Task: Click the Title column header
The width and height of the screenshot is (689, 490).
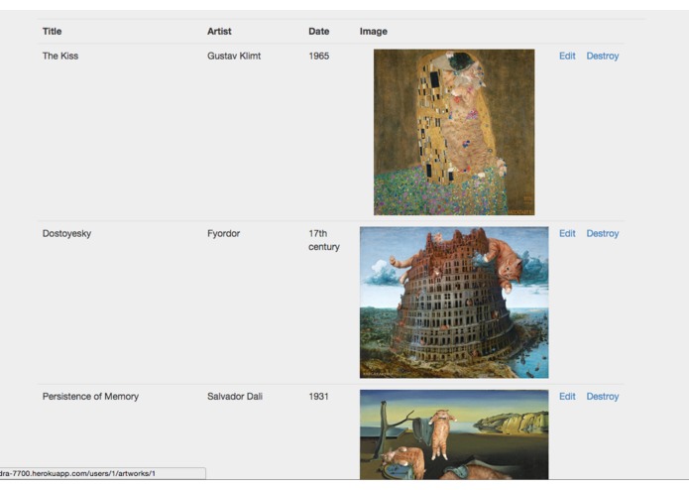Action: pos(52,31)
